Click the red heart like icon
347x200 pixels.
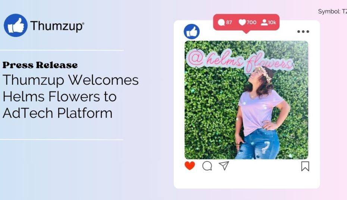click(x=190, y=166)
